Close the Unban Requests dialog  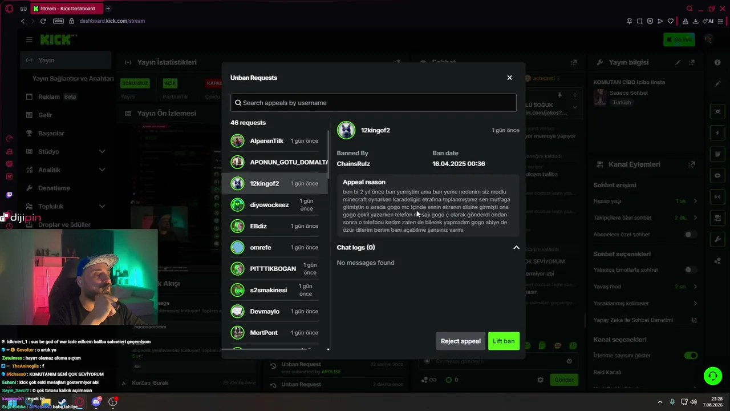point(510,78)
